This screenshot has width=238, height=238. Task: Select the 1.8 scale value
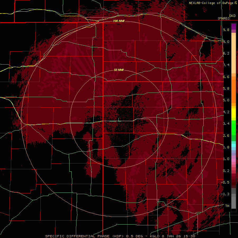coord(226,147)
